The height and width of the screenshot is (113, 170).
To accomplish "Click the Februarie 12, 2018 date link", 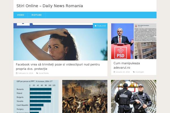I will point(25,73).
